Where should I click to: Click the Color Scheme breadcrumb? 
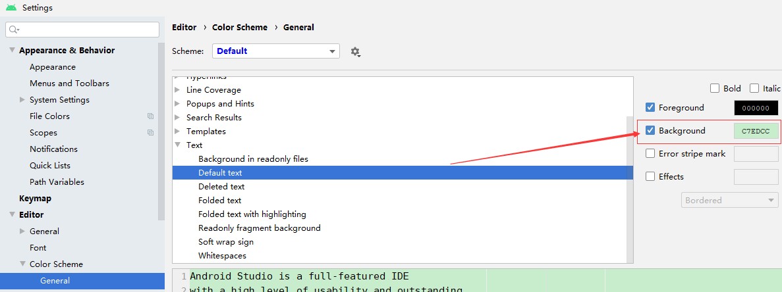pos(240,28)
